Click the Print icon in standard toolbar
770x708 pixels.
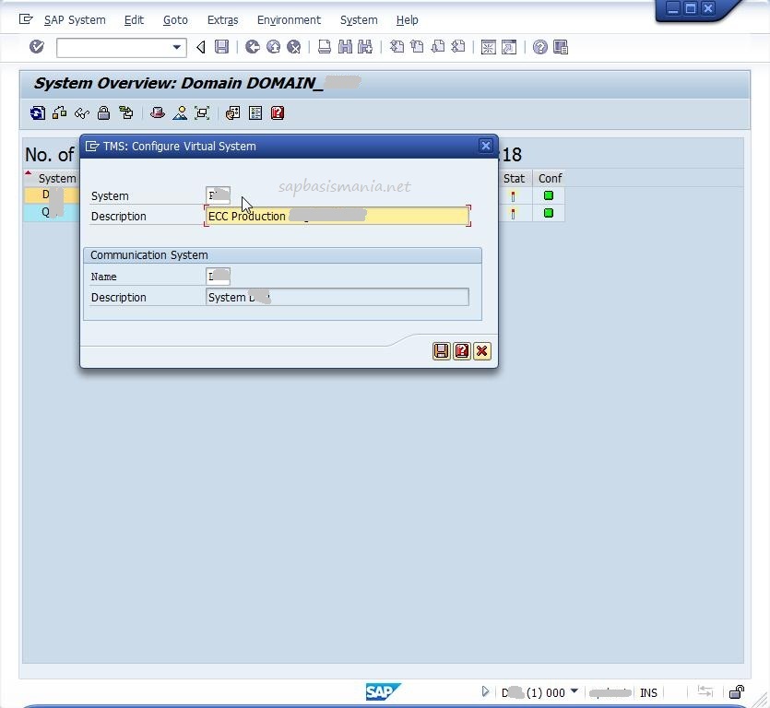324,46
